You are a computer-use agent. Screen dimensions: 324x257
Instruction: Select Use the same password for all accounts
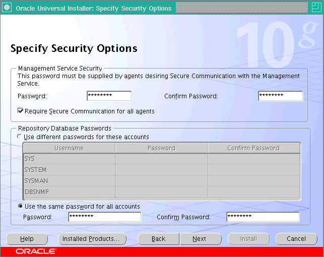tap(20, 206)
